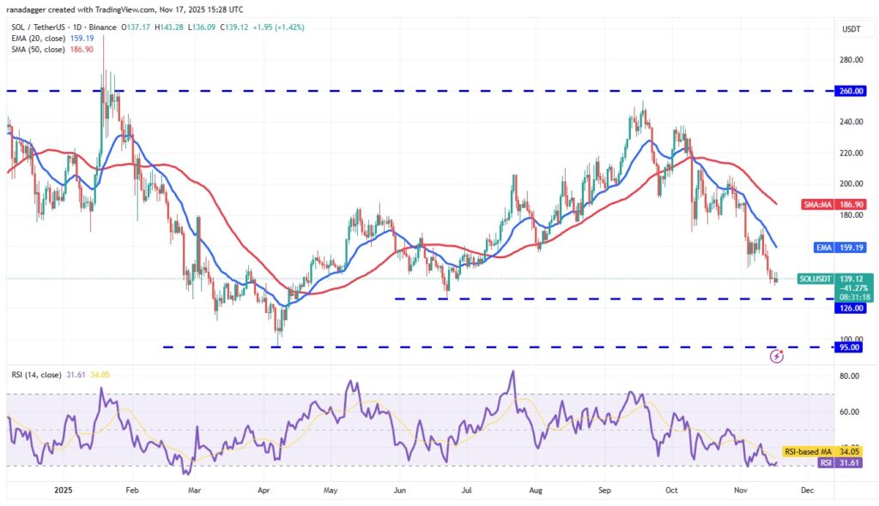The width and height of the screenshot is (879, 506).
Task: Click the green SOLUSDT symbol label
Action: tap(815, 279)
